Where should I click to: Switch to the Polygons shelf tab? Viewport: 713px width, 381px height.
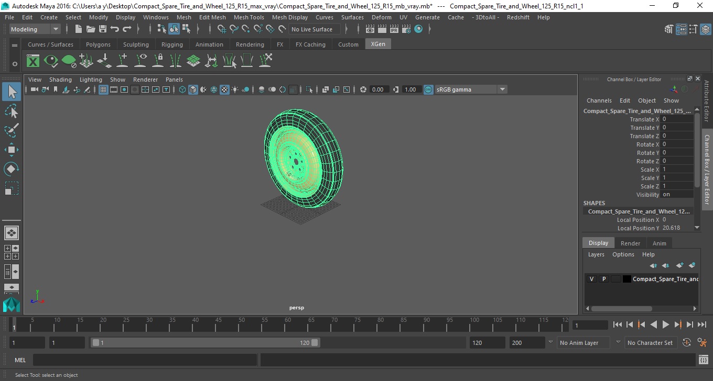[x=98, y=44]
